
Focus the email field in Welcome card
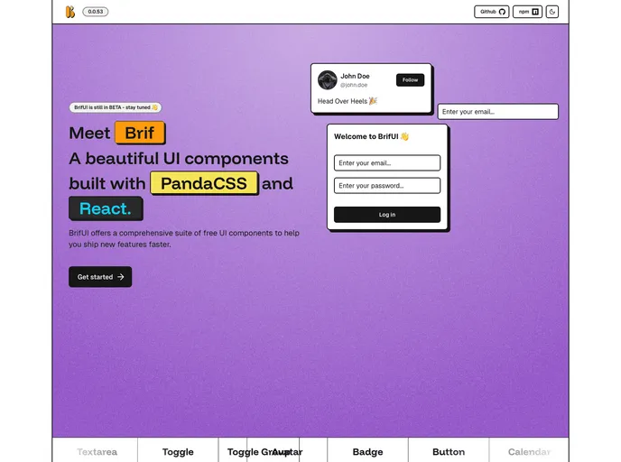387,163
